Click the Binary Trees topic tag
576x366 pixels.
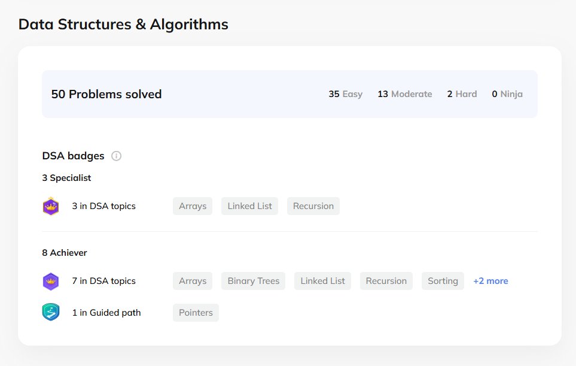pyautogui.click(x=253, y=281)
